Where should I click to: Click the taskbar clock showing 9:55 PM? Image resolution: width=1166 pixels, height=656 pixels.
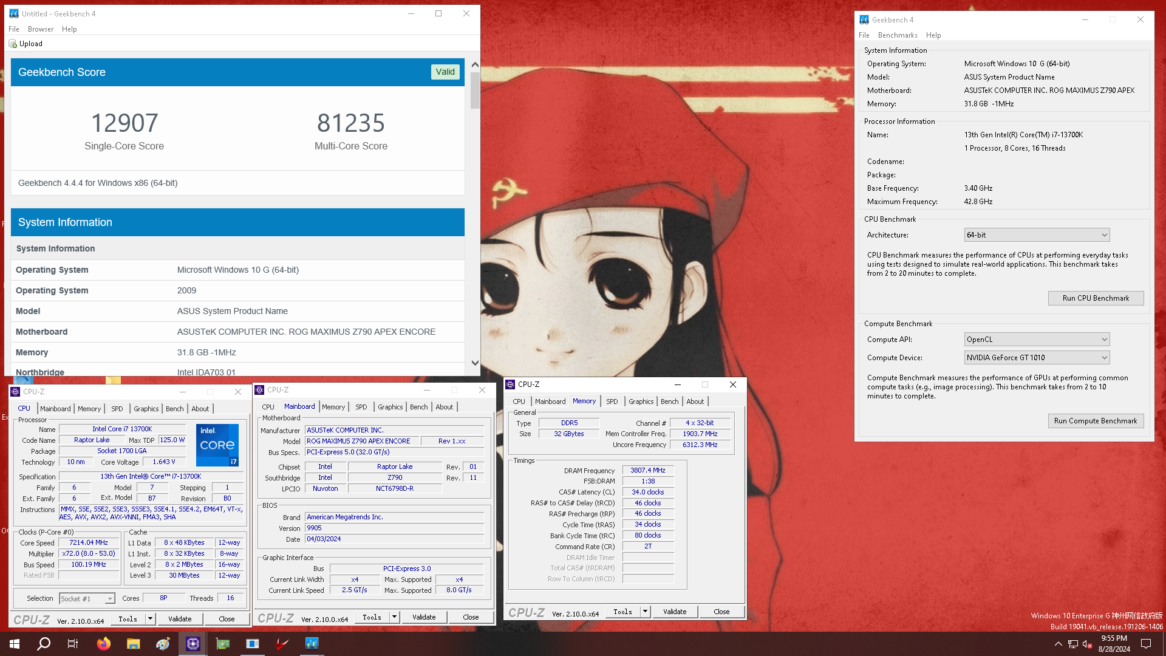1114,644
